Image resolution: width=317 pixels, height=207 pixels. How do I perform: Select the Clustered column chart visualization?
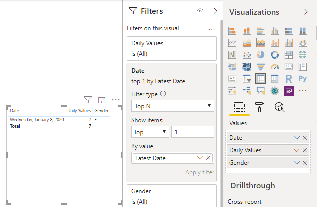coord(275,31)
